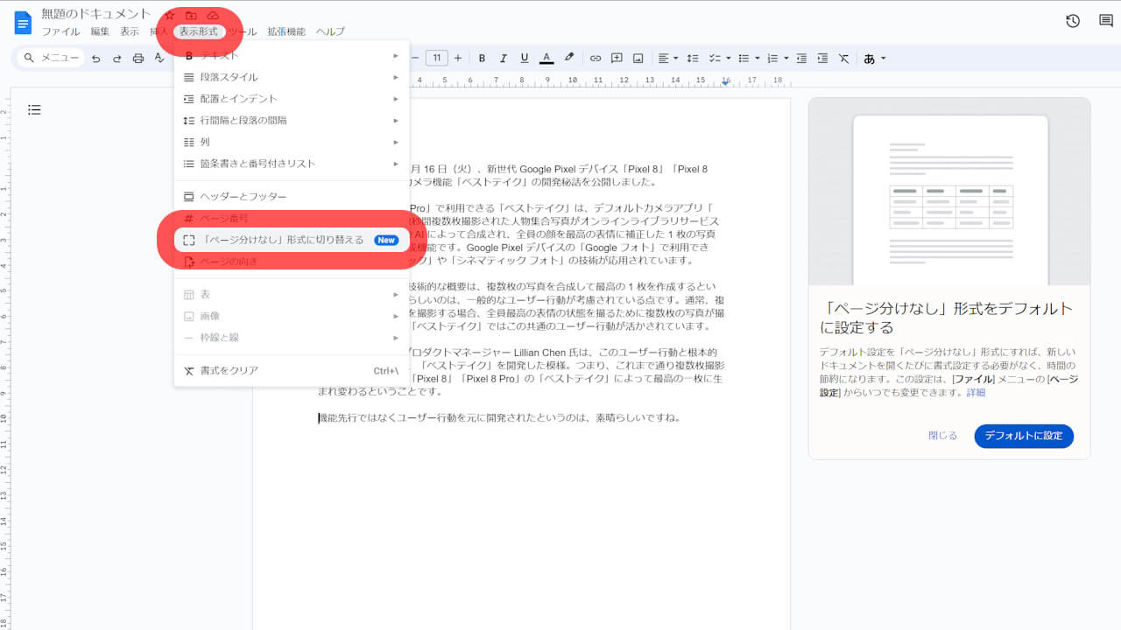This screenshot has width=1121, height=630.
Task: Choose ヘッダーとフッター menu item
Action: [292, 196]
